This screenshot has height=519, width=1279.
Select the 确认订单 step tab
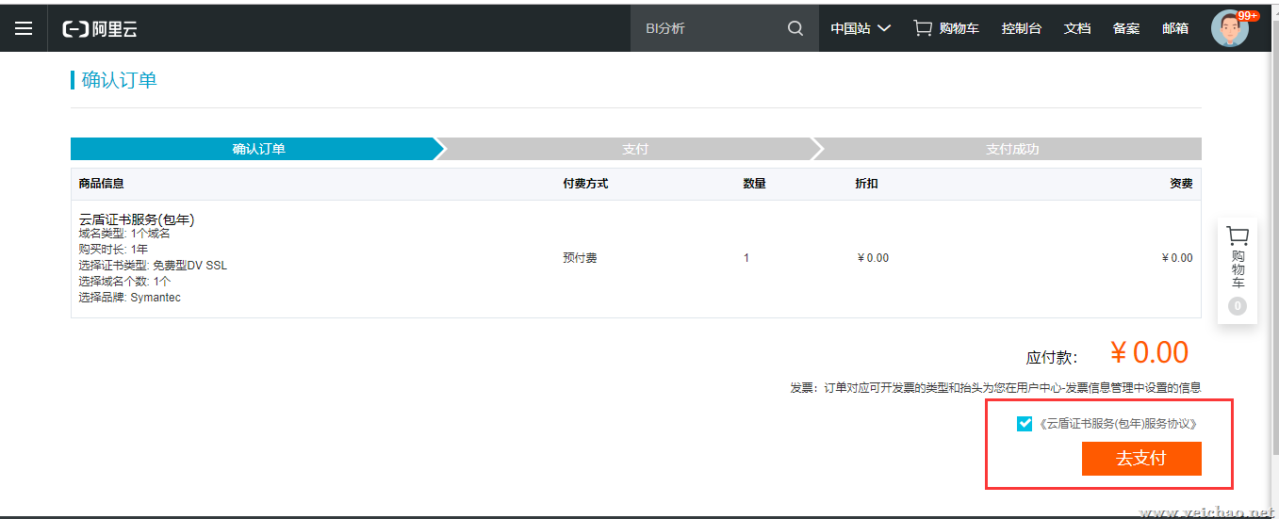pos(256,149)
